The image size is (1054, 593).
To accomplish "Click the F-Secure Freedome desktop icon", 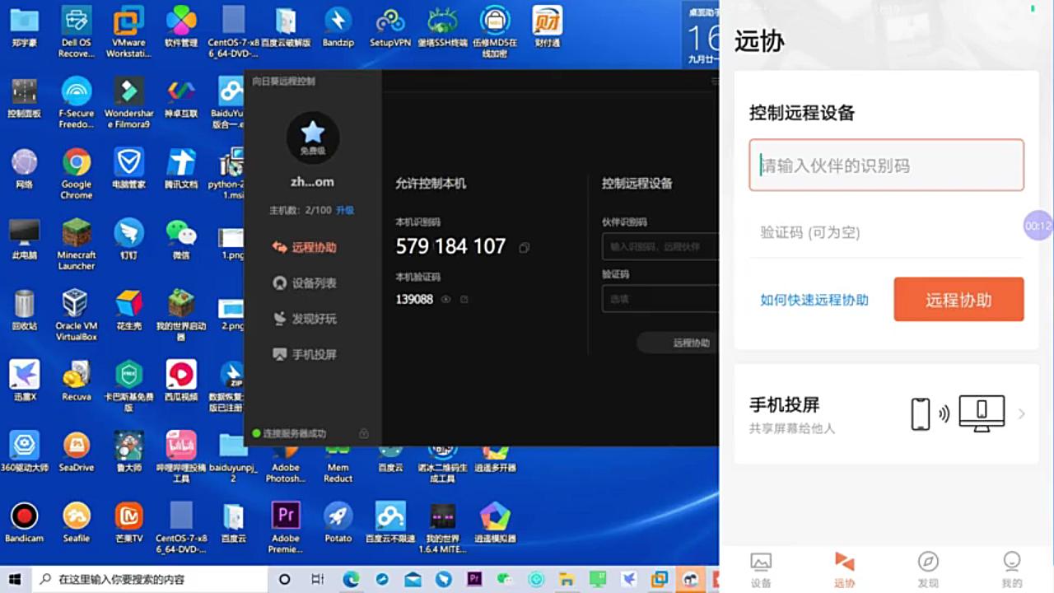I will coord(77,103).
